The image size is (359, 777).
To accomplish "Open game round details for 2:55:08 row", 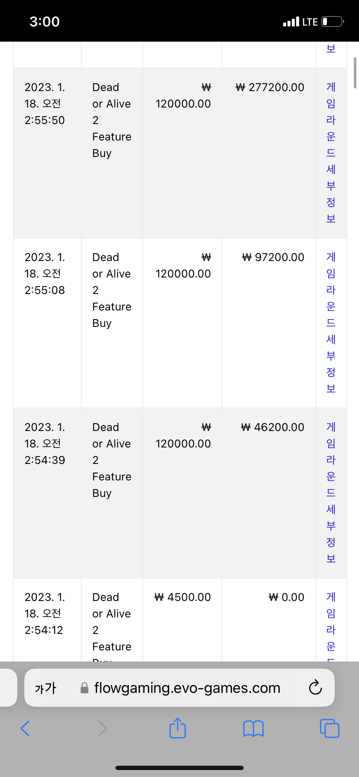I will pyautogui.click(x=331, y=323).
